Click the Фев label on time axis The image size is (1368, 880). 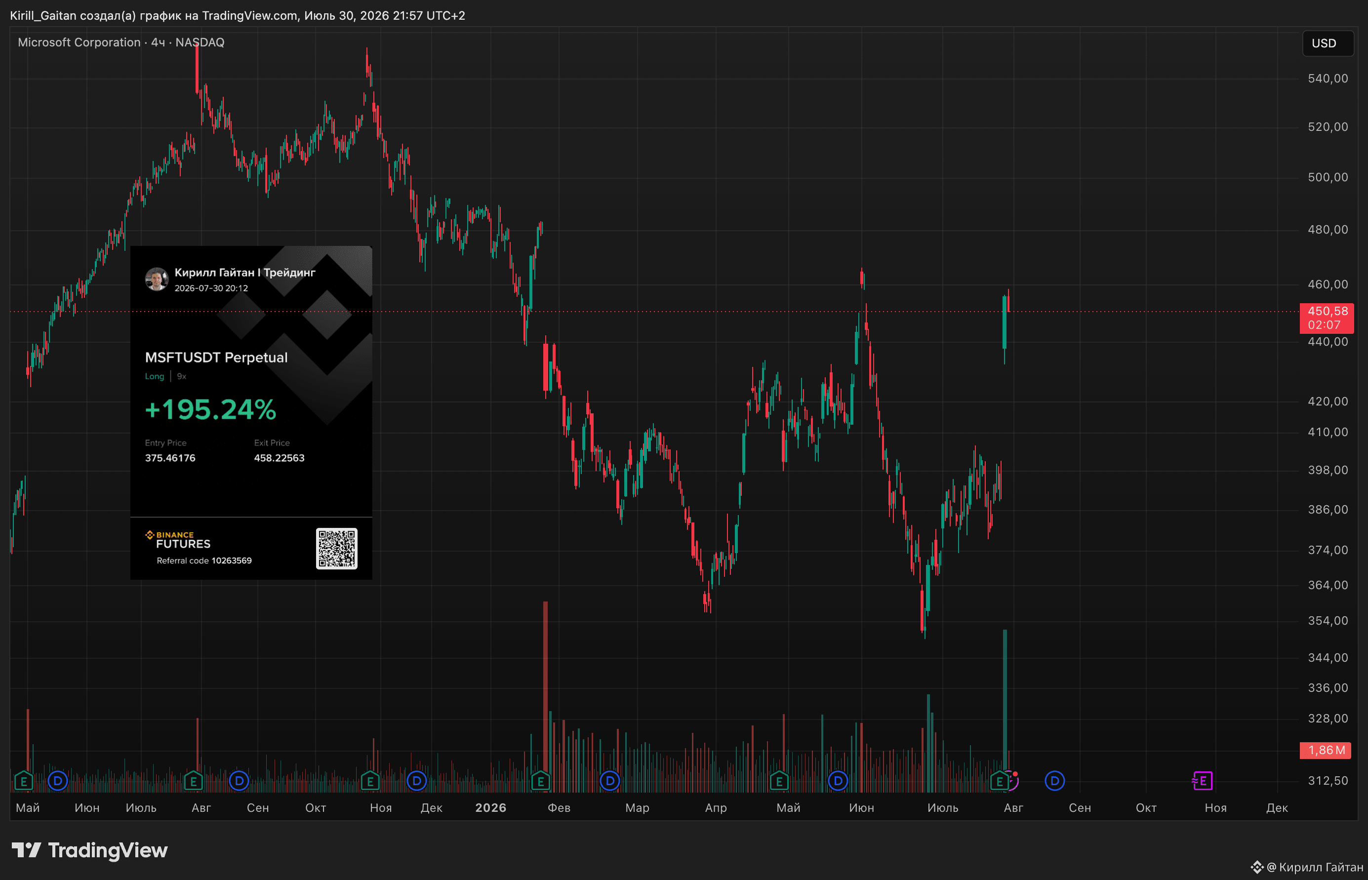click(559, 807)
